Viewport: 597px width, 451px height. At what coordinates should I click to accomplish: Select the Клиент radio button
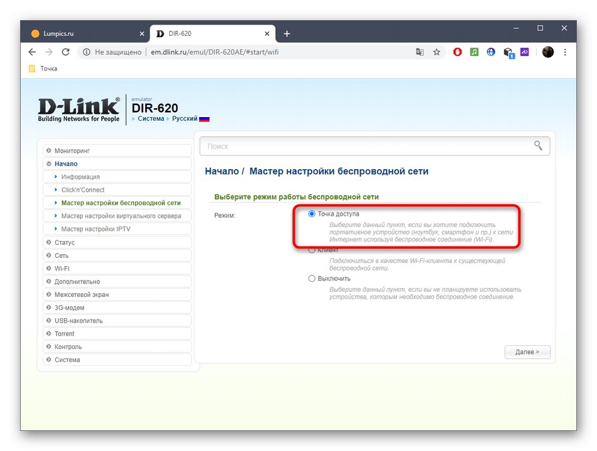312,250
